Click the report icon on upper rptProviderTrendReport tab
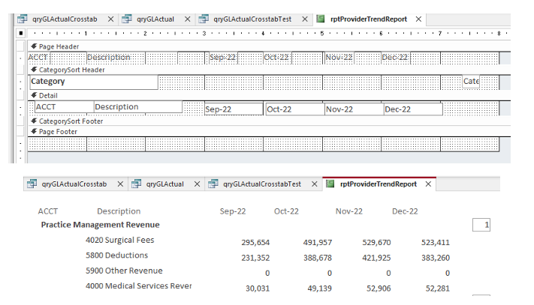 pos(321,19)
